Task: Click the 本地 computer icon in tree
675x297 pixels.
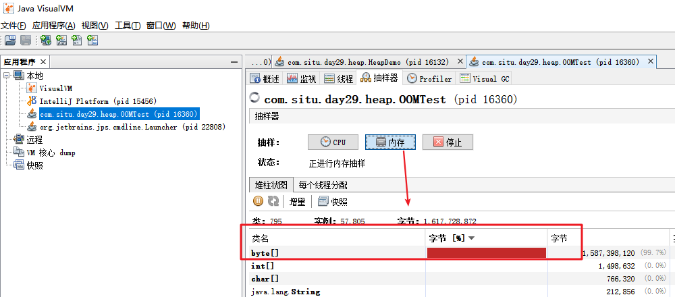Action: (x=19, y=76)
